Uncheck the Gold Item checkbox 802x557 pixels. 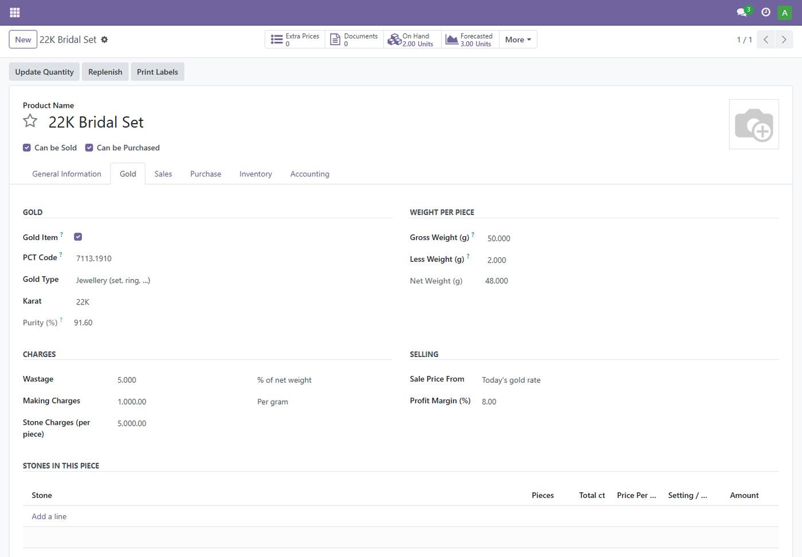(x=78, y=237)
